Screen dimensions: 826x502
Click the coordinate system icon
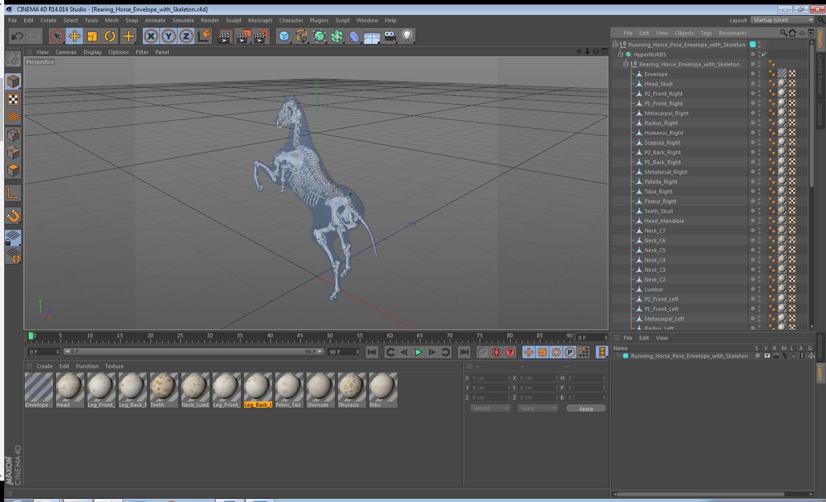[x=204, y=36]
